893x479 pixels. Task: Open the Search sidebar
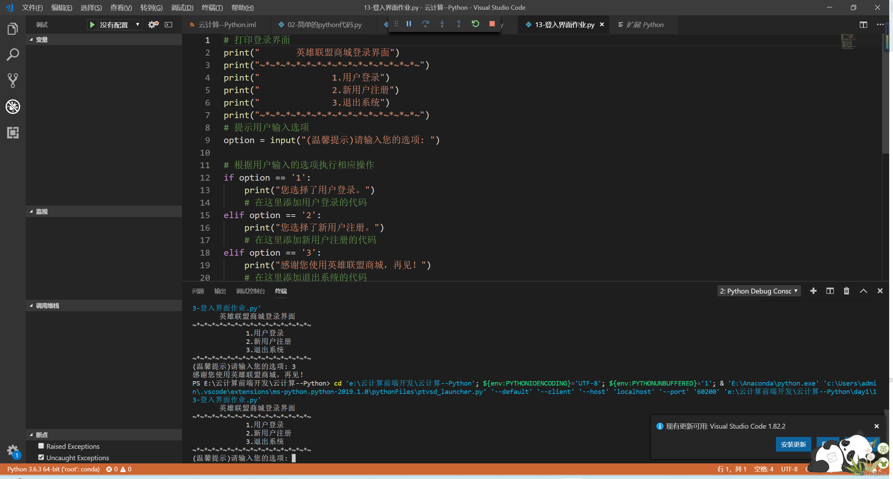(13, 54)
